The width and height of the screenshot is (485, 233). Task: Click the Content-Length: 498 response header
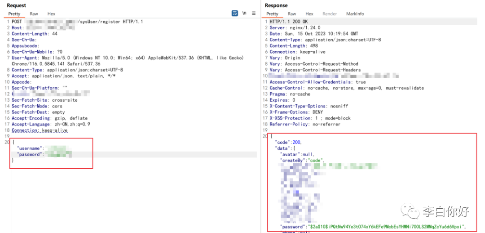294,46
